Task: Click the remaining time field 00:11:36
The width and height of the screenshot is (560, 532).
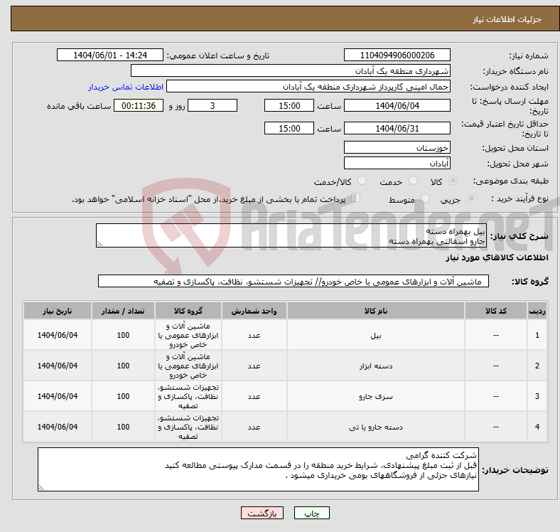Action: click(139, 105)
